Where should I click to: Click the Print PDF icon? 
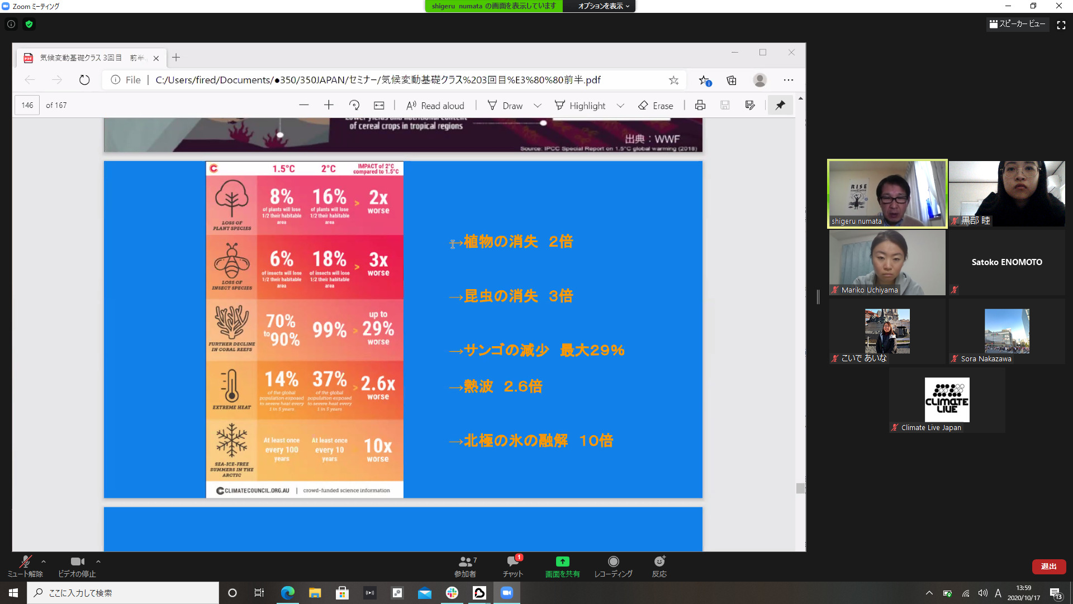click(700, 105)
